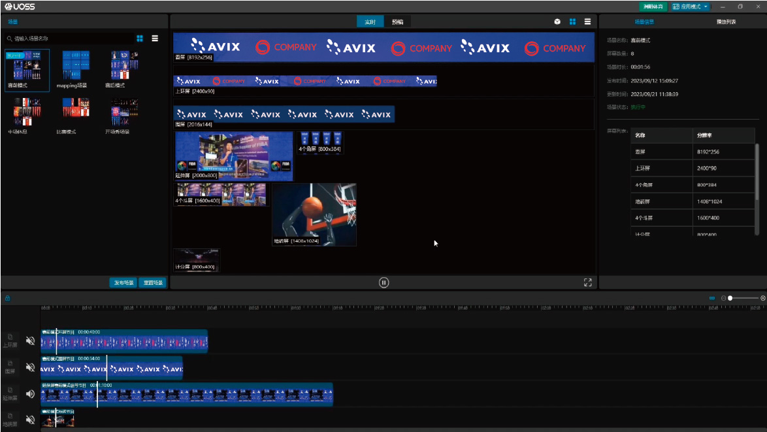Unmute the 上环屏 track
This screenshot has width=767, height=432.
click(30, 341)
